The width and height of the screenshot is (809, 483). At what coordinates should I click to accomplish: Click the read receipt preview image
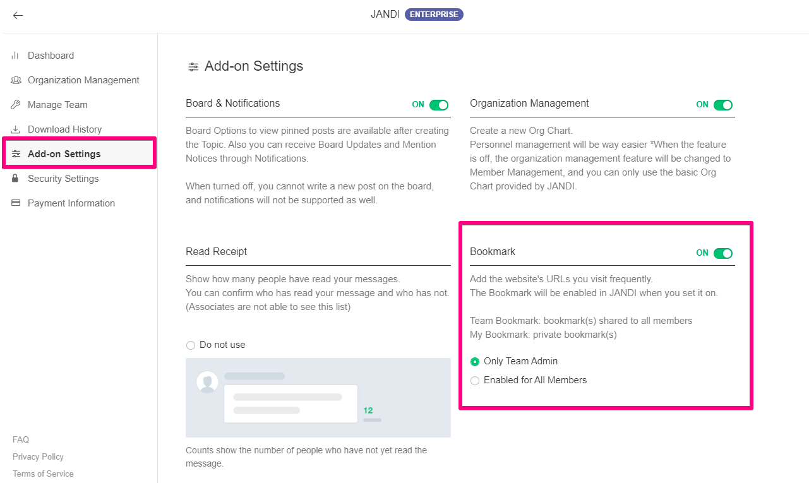(318, 398)
